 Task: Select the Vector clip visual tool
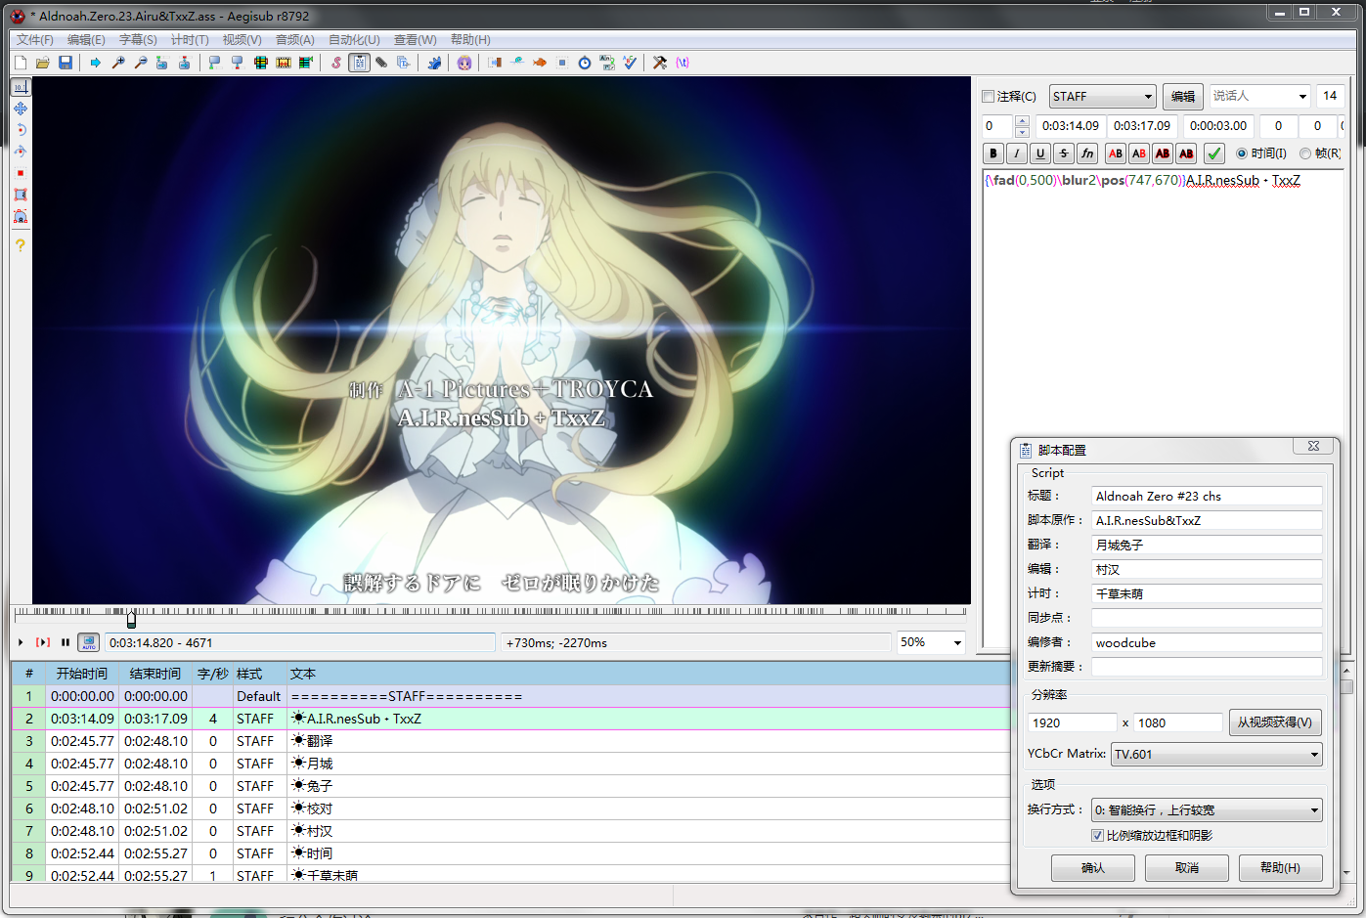point(21,216)
